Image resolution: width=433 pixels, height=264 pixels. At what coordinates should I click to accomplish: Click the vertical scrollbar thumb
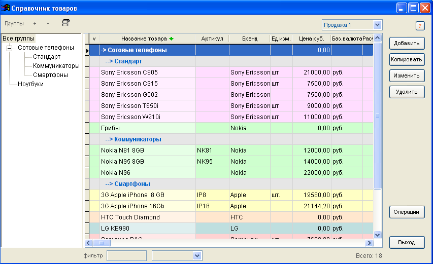pos(378,116)
